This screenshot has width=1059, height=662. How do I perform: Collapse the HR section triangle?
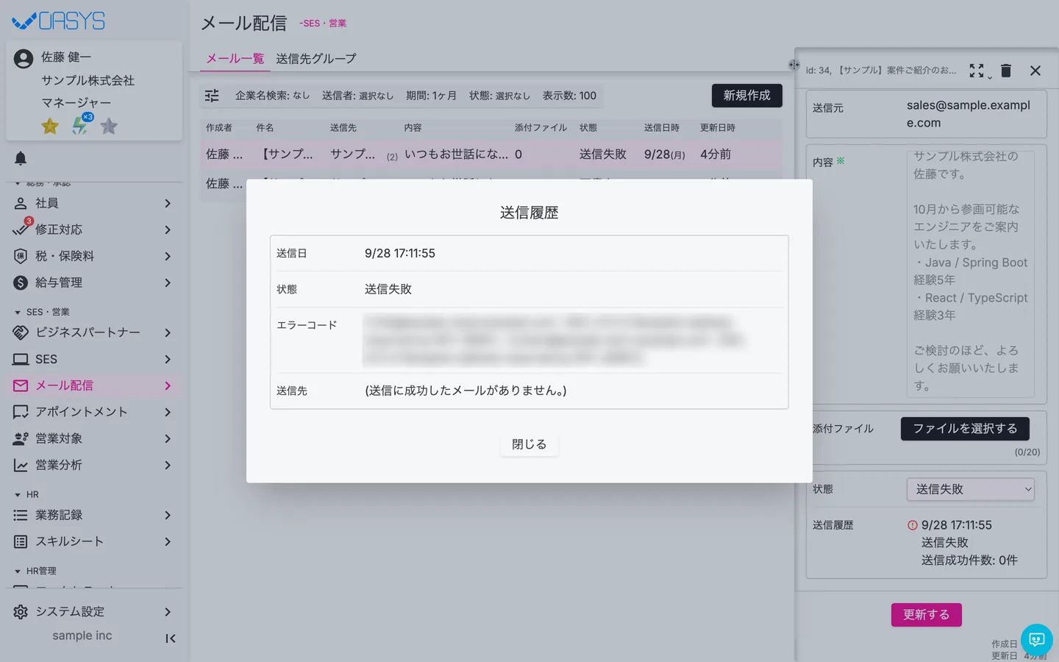(x=18, y=495)
